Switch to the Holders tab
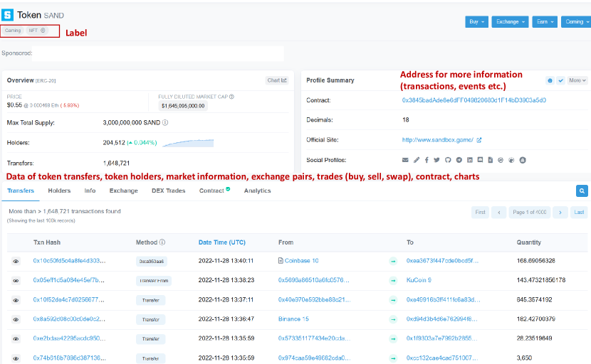The image size is (591, 364). pyautogui.click(x=59, y=191)
